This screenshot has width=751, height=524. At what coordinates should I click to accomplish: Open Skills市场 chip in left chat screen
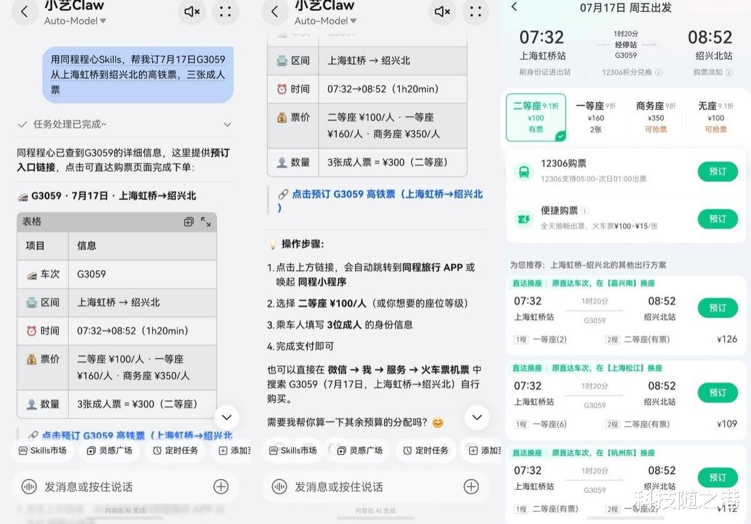[x=43, y=450]
